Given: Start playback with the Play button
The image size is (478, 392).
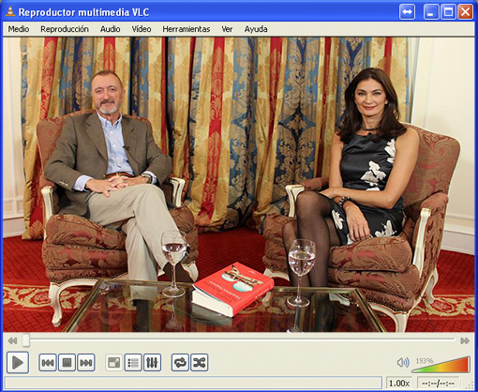Looking at the screenshot, I should [18, 363].
